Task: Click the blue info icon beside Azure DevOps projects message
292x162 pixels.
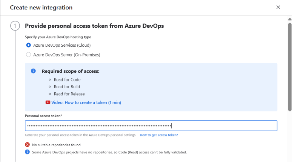Action: (28, 152)
